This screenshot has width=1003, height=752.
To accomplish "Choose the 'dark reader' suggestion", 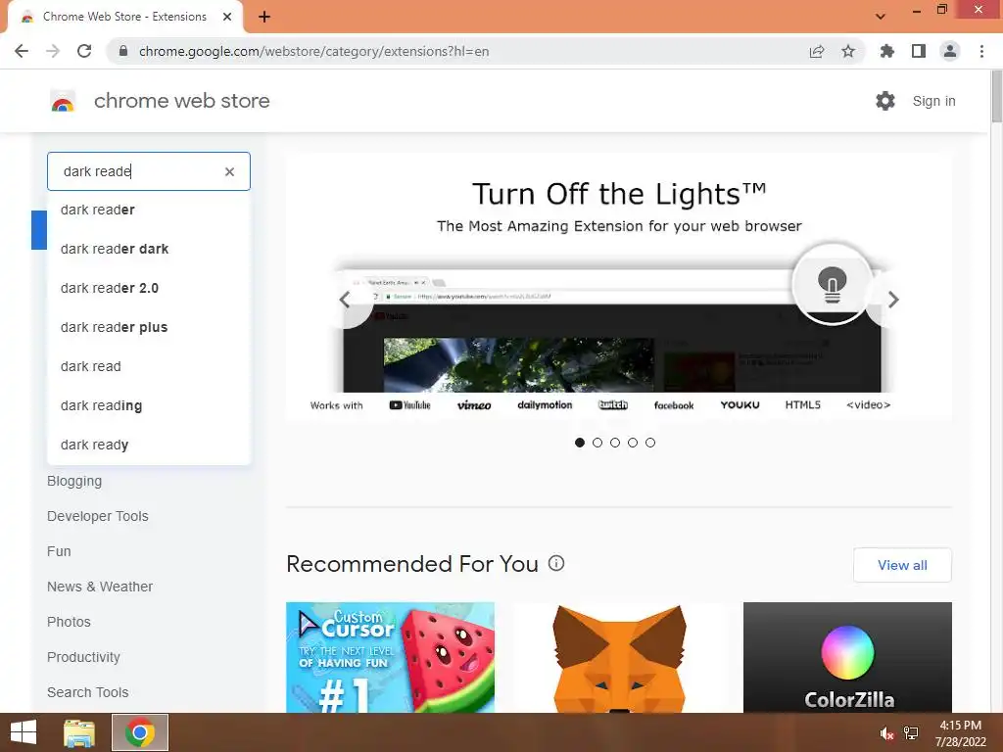I will click(149, 210).
